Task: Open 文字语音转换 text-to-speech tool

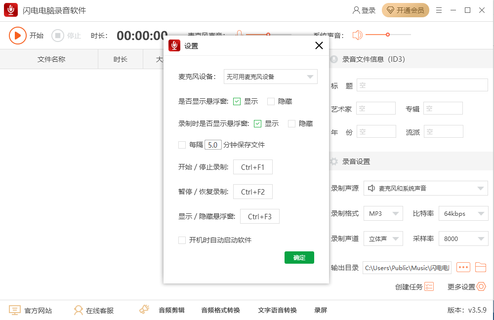Action: click(x=276, y=310)
